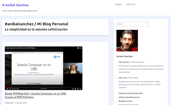
Task: Click the video share arrow icon
Action: click(x=81, y=48)
